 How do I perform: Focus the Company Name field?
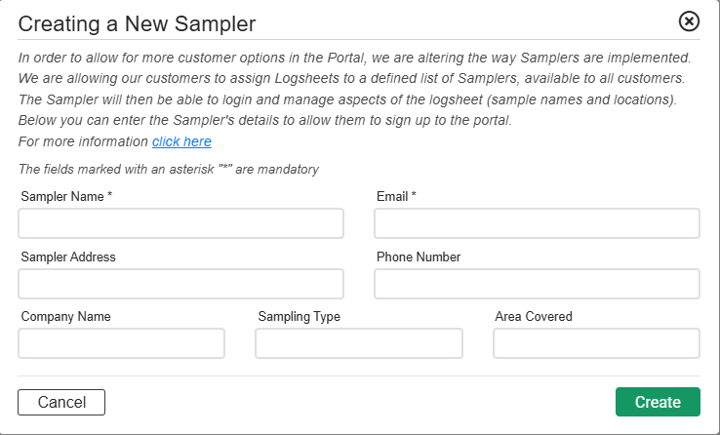122,343
